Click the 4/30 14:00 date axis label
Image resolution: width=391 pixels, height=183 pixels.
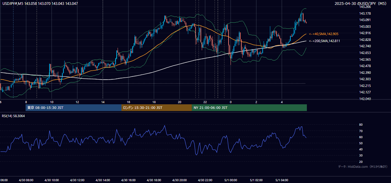coord(103,180)
